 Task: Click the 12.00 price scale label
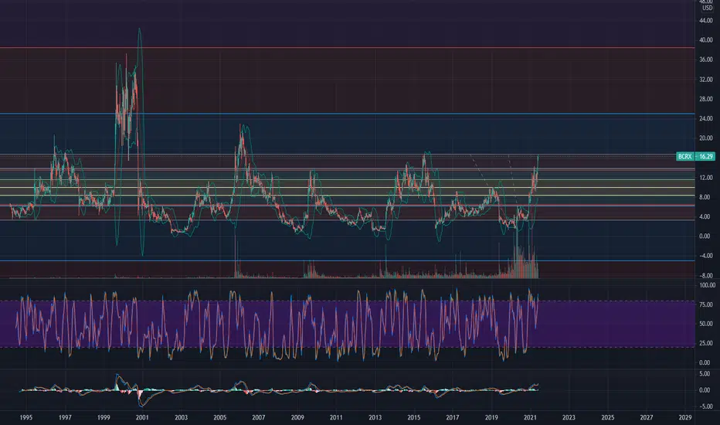click(x=706, y=178)
